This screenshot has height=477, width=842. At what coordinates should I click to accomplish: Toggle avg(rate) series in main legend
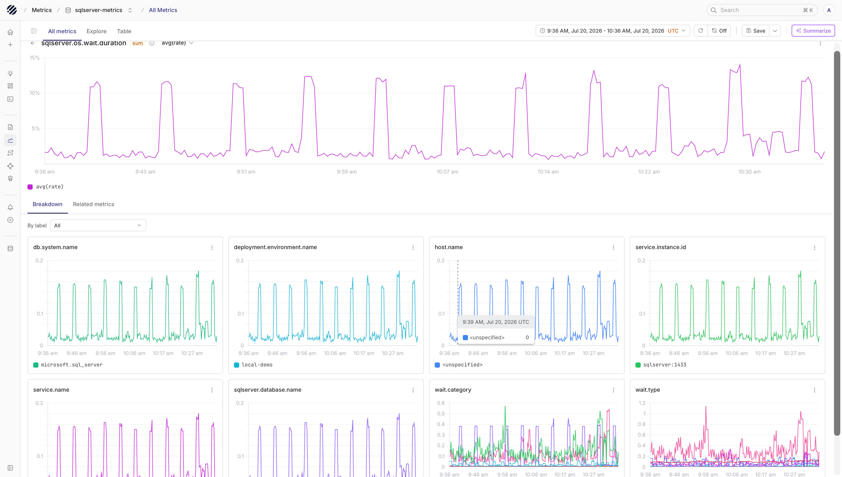(46, 187)
